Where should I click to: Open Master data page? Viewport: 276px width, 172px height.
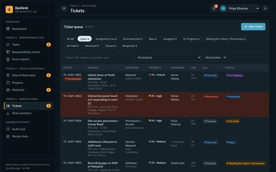(x=28, y=136)
